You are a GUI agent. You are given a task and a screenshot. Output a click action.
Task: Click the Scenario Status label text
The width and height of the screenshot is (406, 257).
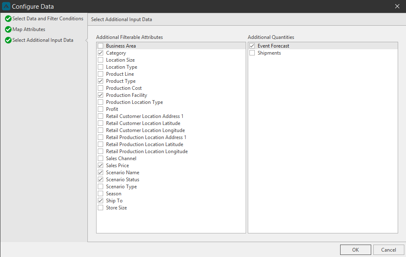123,180
